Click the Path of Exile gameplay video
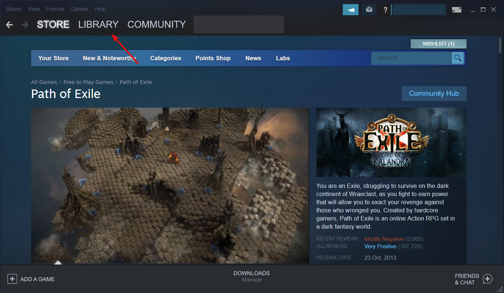The image size is (504, 293). pos(170,186)
